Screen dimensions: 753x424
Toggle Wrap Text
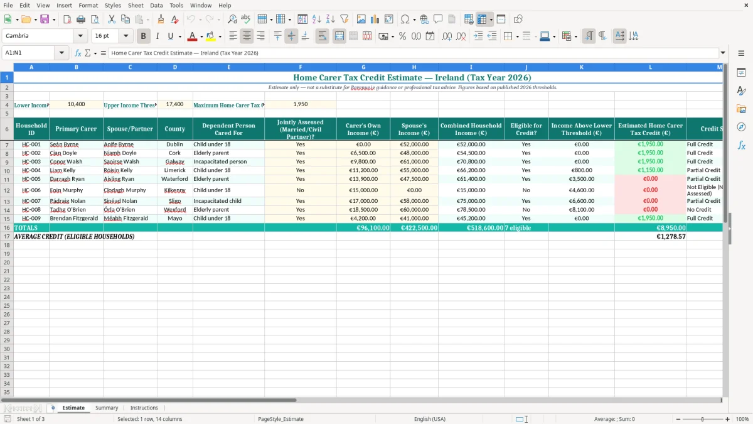(322, 36)
